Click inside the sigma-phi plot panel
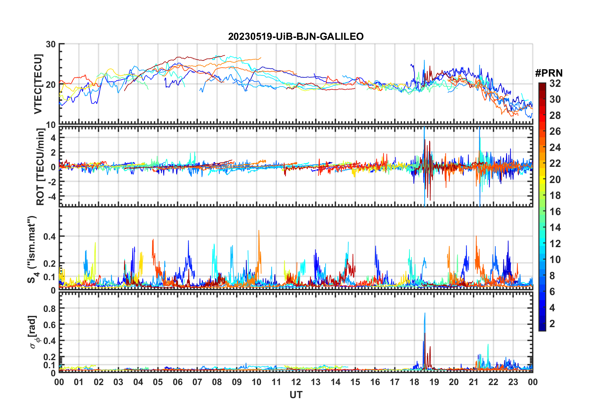Viewport: 592px width, 414px height. tap(296, 332)
